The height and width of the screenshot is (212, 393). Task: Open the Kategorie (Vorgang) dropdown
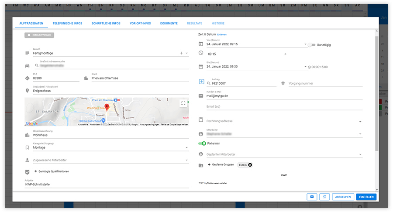point(187,148)
